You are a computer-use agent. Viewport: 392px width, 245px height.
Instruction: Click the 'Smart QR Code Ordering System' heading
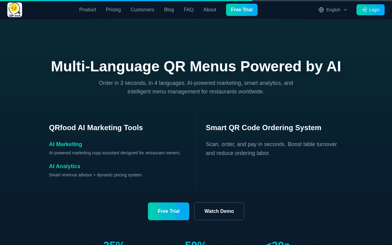[x=264, y=128]
